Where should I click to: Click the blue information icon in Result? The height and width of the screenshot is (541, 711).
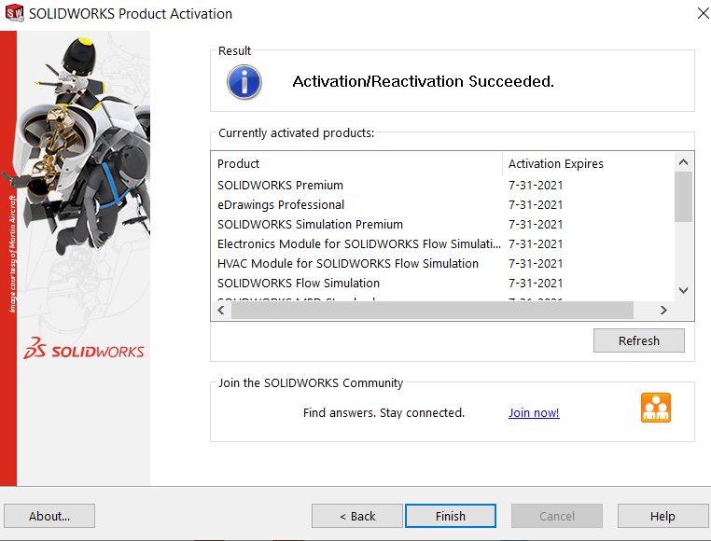[244, 82]
